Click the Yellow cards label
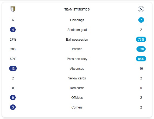Screen dimensions: 154x119 click(77, 78)
